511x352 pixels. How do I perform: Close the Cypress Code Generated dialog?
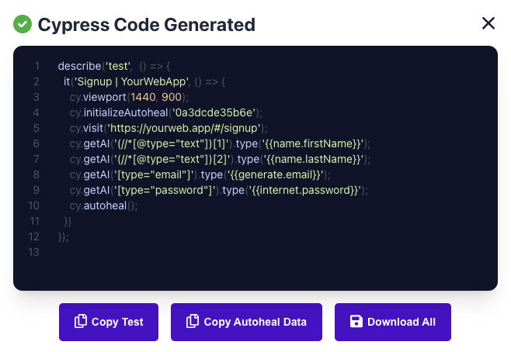tap(488, 23)
